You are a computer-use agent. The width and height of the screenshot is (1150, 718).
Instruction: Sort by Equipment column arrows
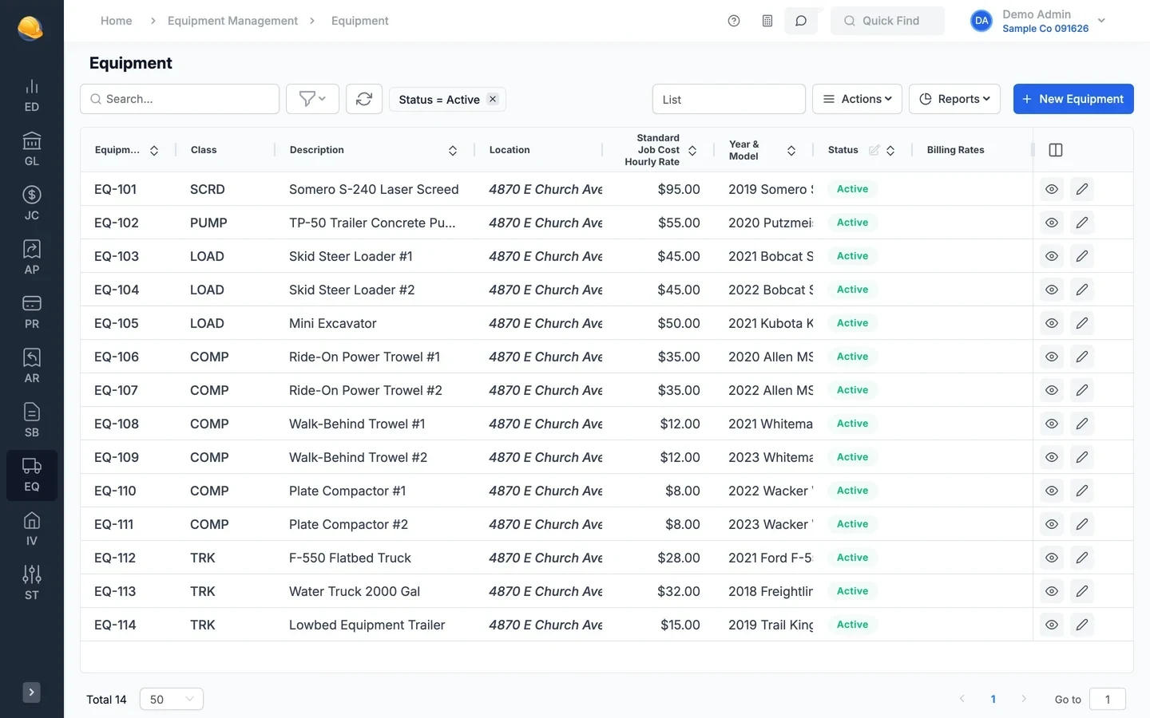pyautogui.click(x=154, y=150)
